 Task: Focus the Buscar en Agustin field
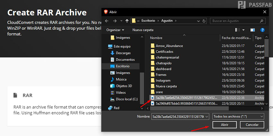[x=238, y=21]
